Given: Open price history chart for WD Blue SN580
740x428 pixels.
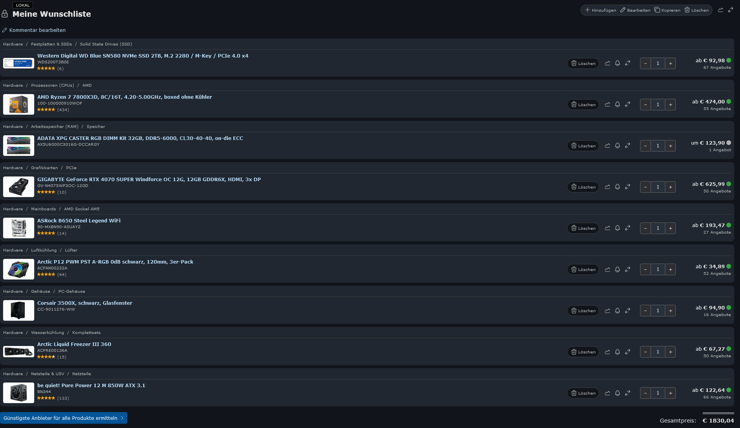Looking at the screenshot, I should [607, 63].
